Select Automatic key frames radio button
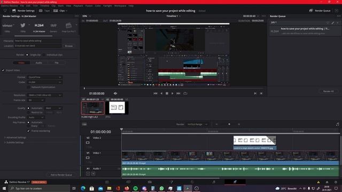The image size is (342, 192). point(28,122)
